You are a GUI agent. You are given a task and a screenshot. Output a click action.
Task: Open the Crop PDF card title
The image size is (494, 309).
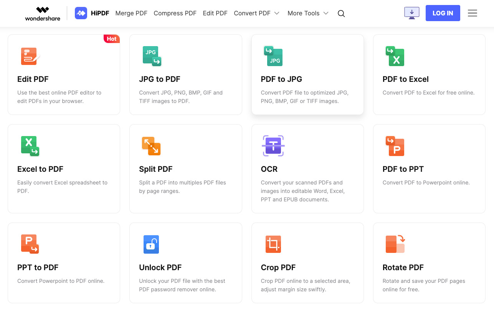pyautogui.click(x=278, y=267)
